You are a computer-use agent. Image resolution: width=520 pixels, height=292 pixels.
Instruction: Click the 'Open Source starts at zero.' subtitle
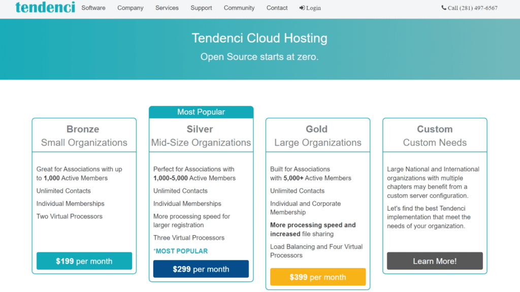click(x=259, y=57)
